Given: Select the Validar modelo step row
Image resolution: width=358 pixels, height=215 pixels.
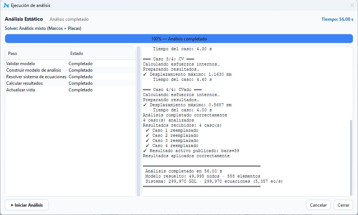Looking at the screenshot, I should (70, 64).
